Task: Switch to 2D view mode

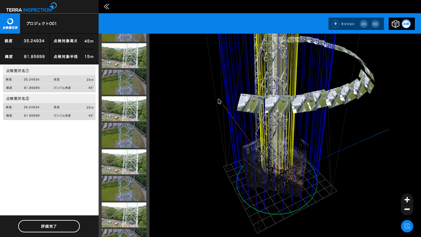Action: click(364, 24)
